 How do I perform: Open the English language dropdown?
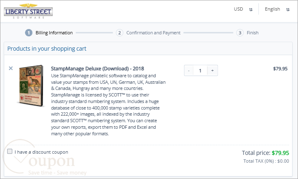(277, 9)
